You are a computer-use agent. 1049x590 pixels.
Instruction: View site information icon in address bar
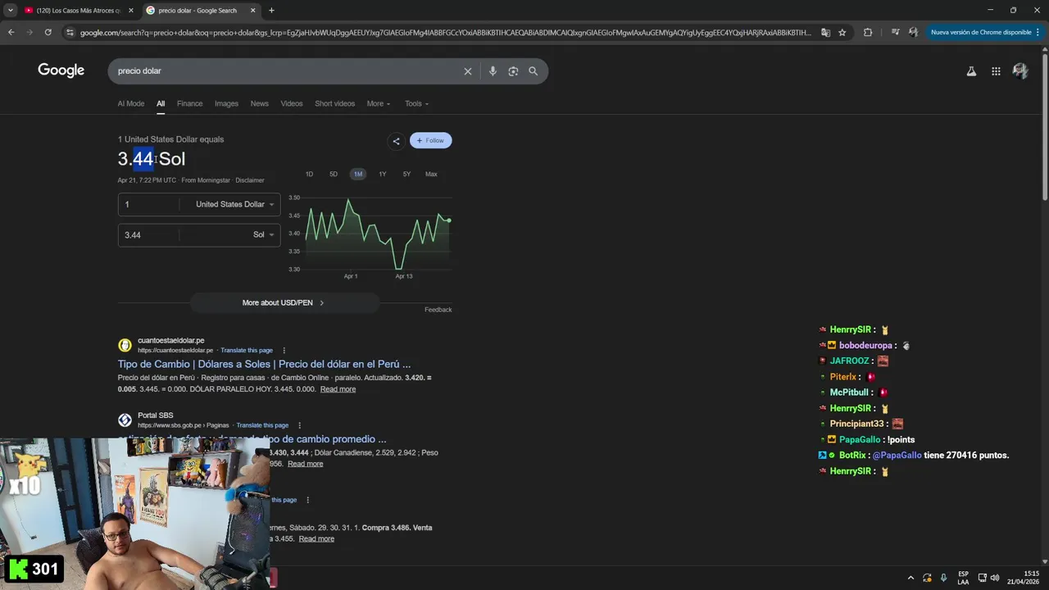tap(70, 32)
